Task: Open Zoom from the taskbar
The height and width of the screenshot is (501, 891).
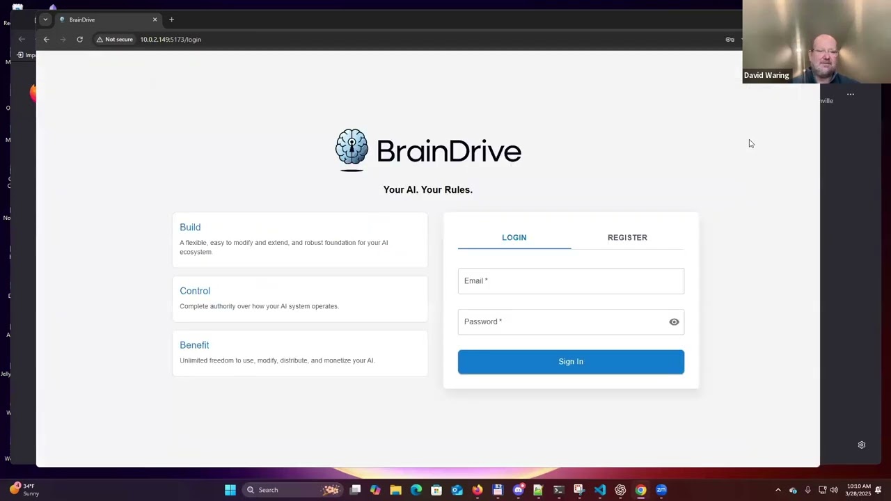Action: (x=661, y=490)
